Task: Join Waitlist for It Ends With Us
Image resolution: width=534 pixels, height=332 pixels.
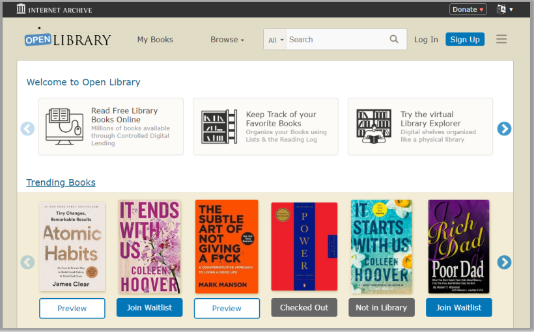Action: (150, 308)
